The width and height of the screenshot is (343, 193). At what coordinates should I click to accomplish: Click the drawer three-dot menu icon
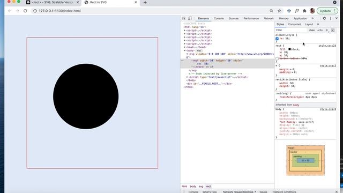pyautogui.click(x=184, y=192)
